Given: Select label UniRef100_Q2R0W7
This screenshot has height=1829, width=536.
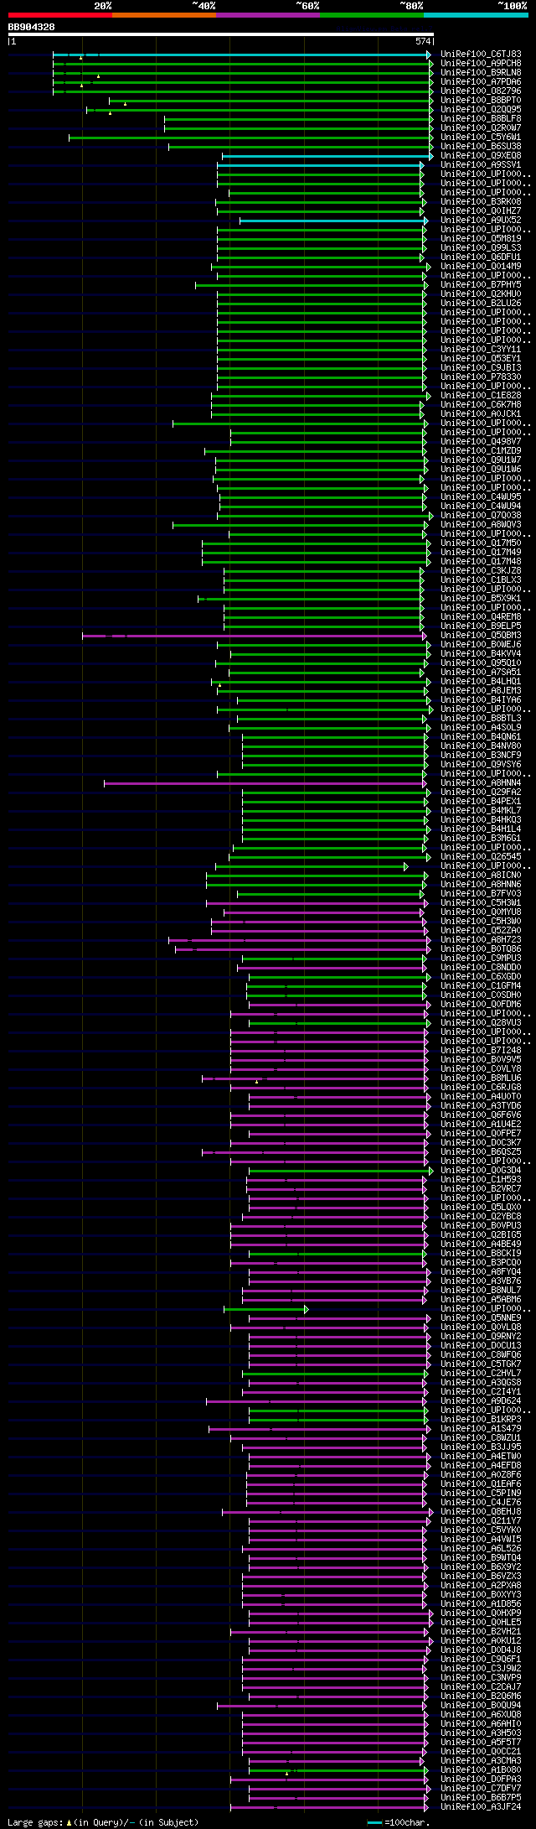Looking at the screenshot, I should tap(481, 127).
